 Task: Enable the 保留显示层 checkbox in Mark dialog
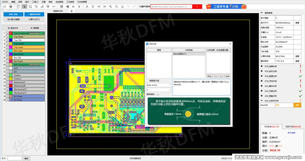[x=148, y=81]
